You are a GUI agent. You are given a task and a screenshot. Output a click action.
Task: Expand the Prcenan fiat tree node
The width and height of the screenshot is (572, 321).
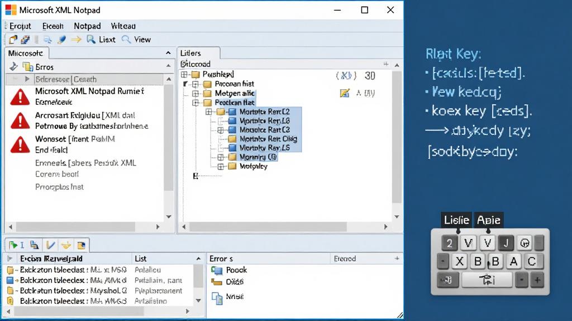[196, 84]
